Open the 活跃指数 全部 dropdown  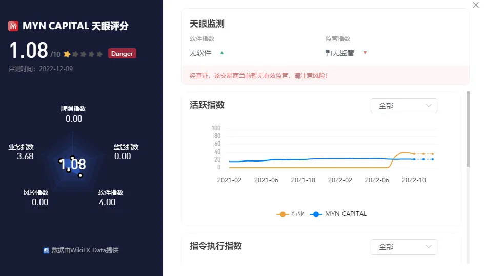coord(404,106)
